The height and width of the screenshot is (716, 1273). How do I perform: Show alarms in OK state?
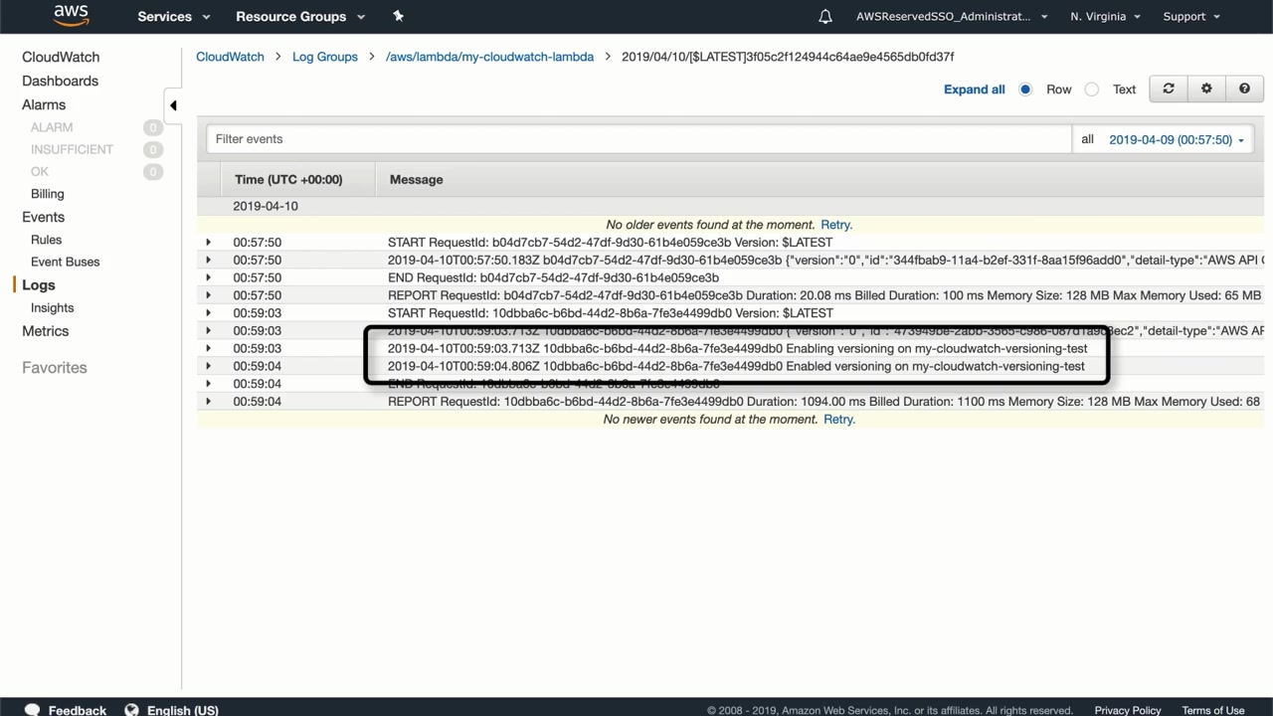40,171
